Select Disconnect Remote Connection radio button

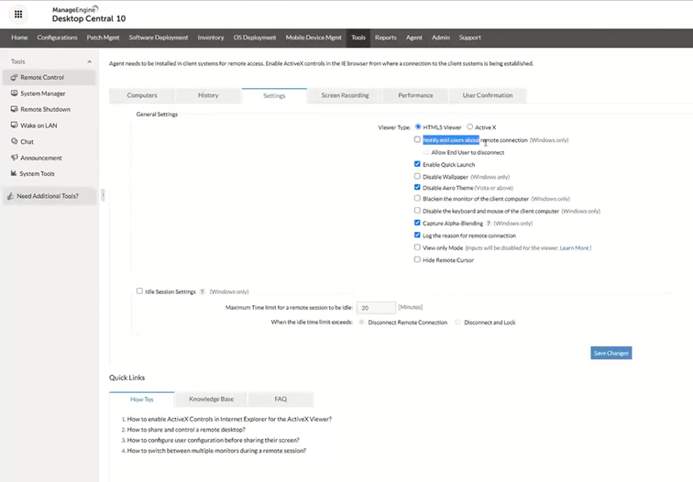click(361, 322)
